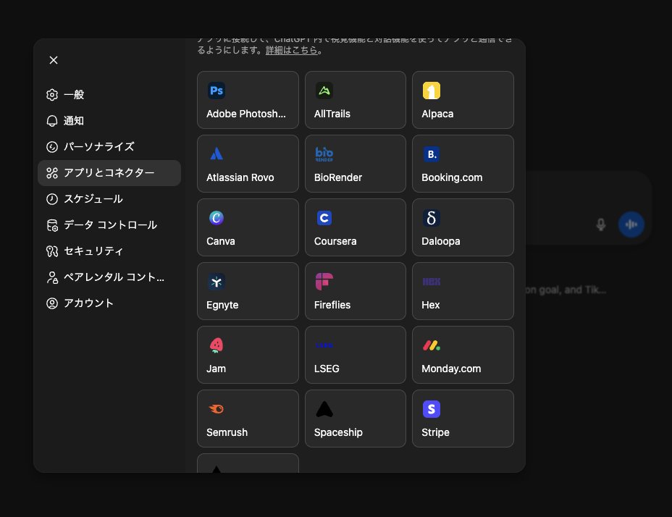
Task: Click the Atlassian Rovo logo icon
Action: tap(217, 154)
